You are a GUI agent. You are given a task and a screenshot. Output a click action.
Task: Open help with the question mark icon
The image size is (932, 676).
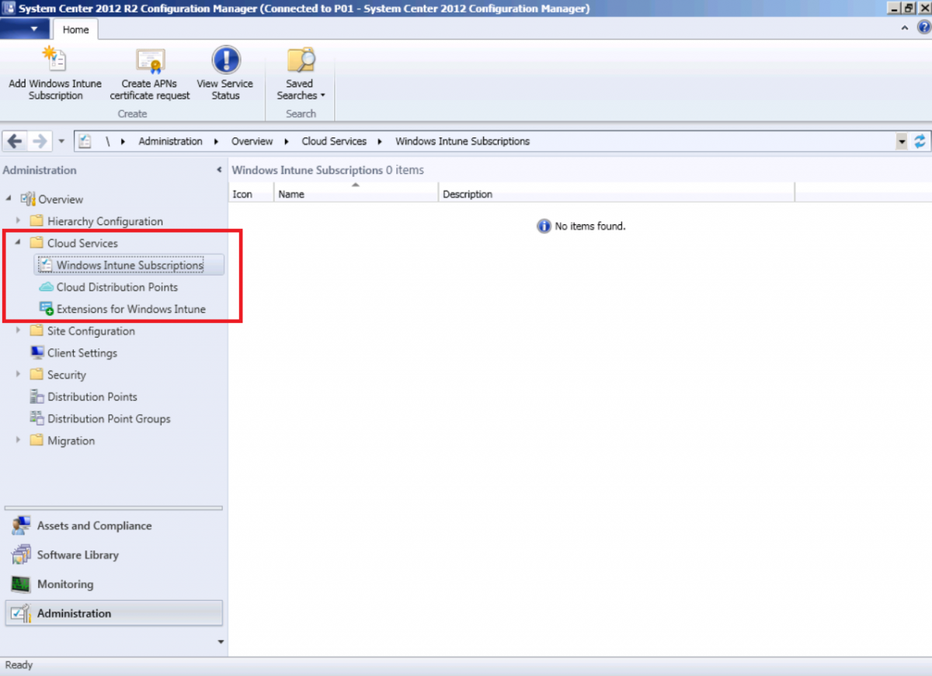pos(924,29)
